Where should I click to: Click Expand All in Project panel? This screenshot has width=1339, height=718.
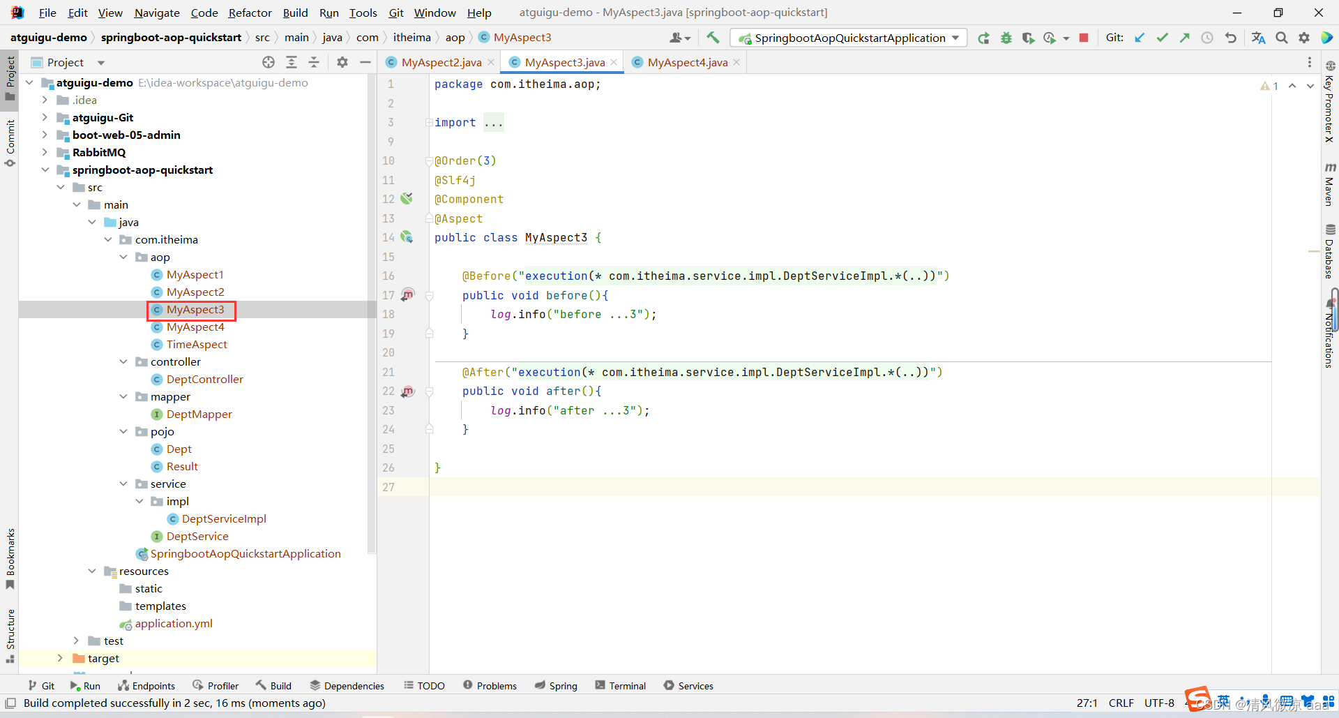(x=292, y=62)
